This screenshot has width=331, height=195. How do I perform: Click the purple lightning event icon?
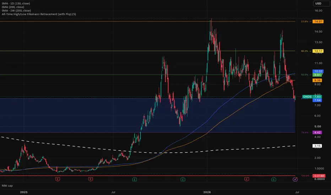[295, 179]
